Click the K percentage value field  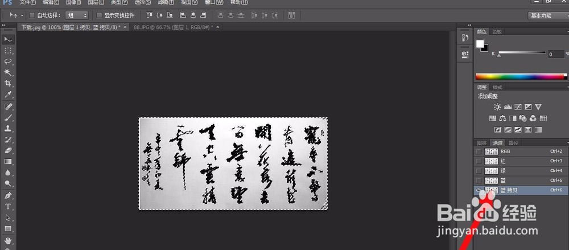556,54
